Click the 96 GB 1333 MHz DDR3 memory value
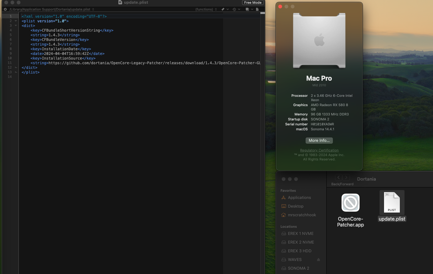The height and width of the screenshot is (274, 433). coord(330,114)
